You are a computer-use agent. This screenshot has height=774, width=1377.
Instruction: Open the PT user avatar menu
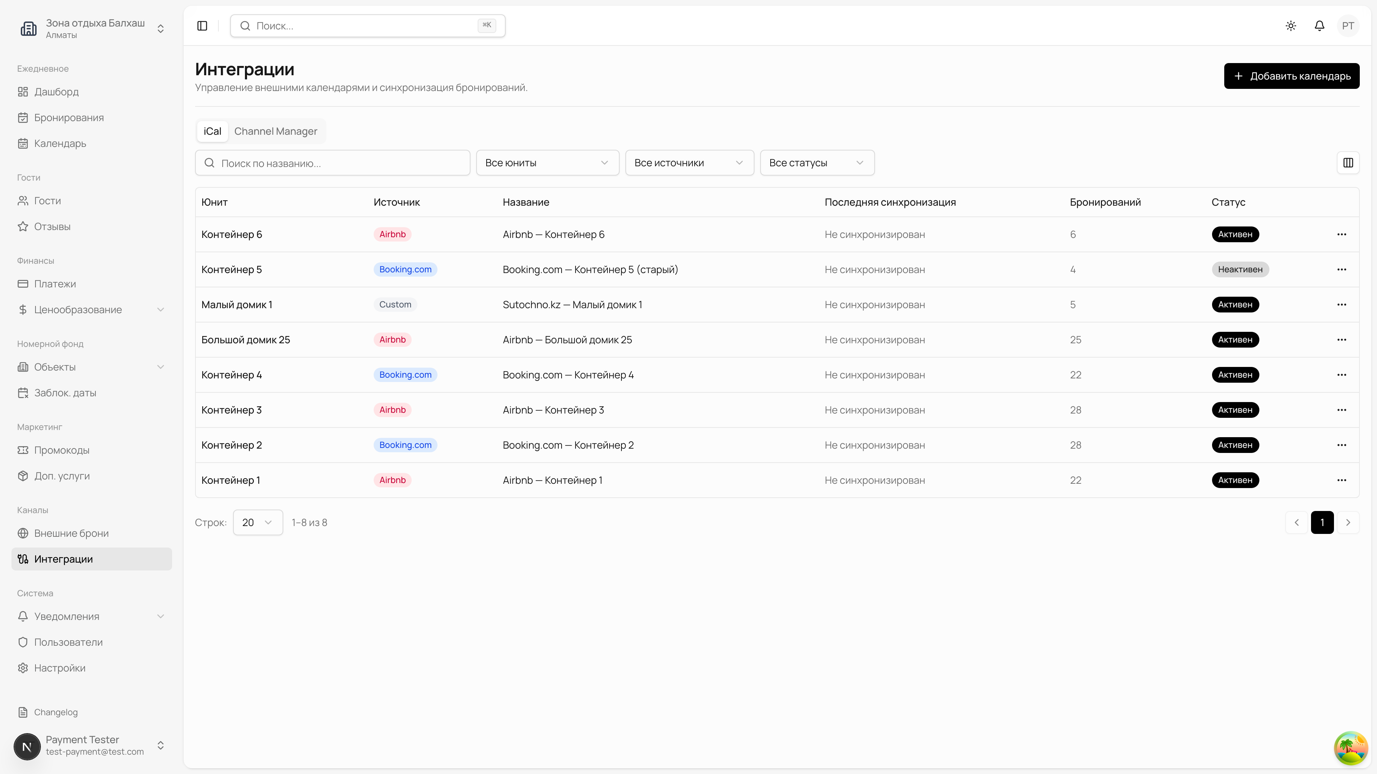click(x=1348, y=26)
